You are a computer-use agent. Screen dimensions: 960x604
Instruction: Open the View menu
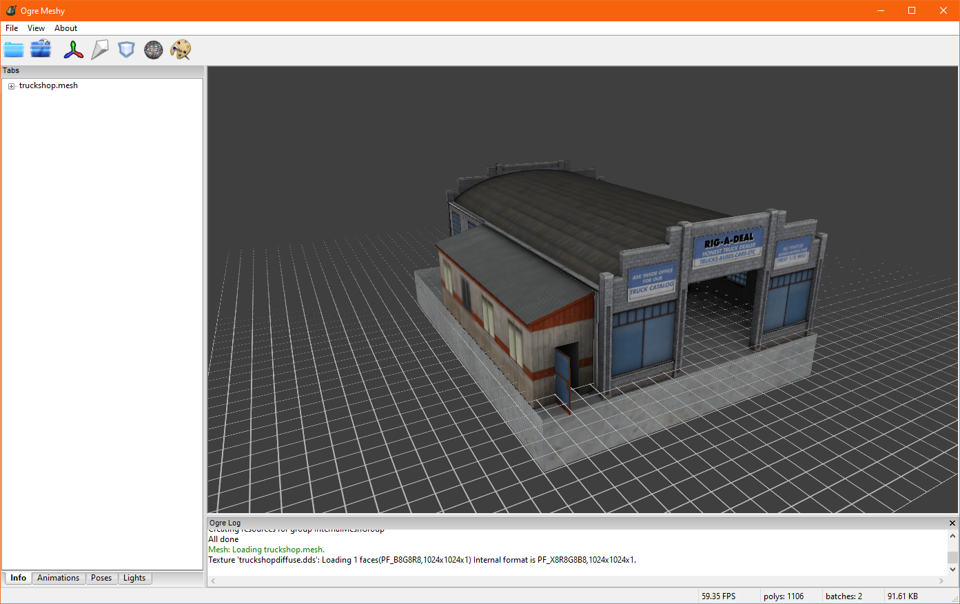pos(36,28)
